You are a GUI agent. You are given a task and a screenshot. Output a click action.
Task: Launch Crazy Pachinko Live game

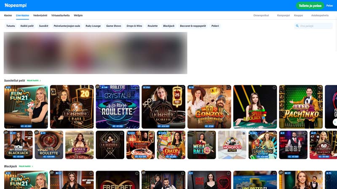pos(301,107)
